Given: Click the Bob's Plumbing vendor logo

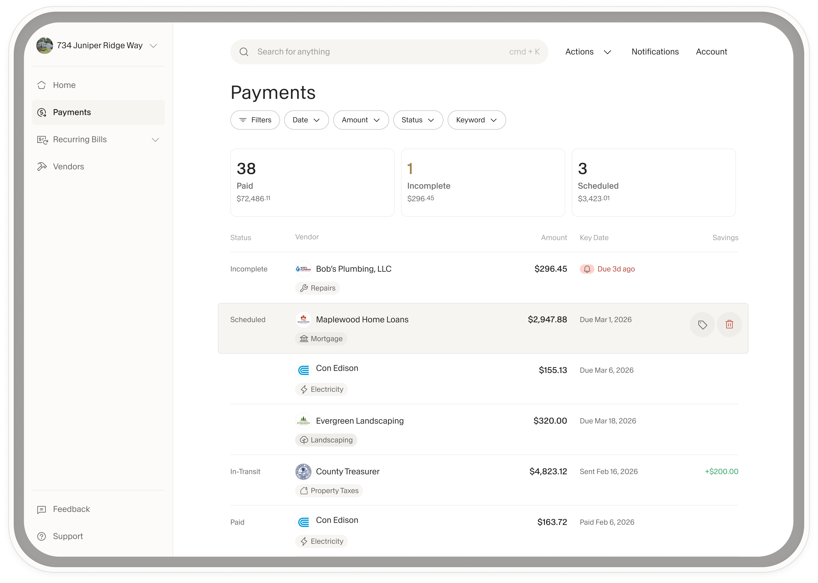Looking at the screenshot, I should [x=303, y=269].
